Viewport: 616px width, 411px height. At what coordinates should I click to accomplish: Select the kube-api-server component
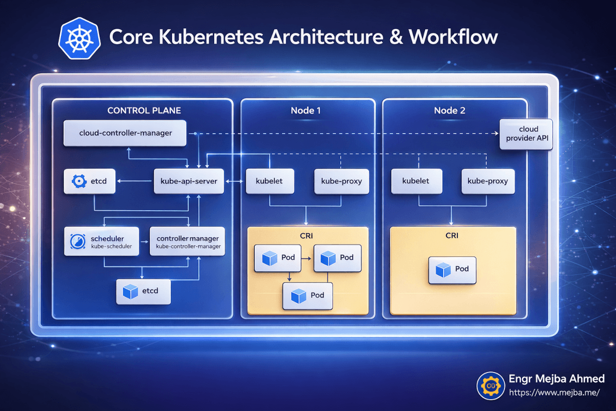(x=189, y=181)
